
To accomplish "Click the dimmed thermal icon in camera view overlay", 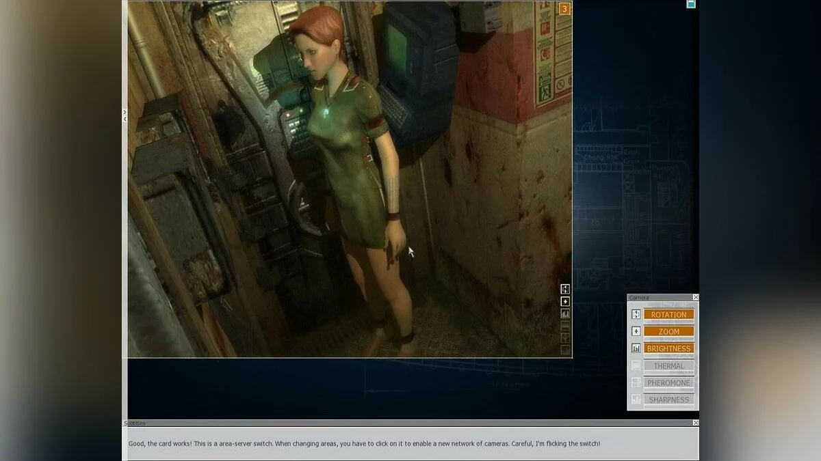I will tap(565, 326).
